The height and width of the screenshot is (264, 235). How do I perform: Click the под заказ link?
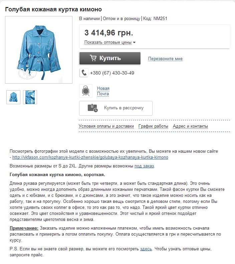(x=144, y=166)
